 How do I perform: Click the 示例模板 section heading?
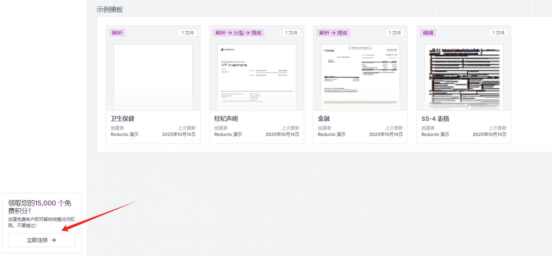point(110,10)
